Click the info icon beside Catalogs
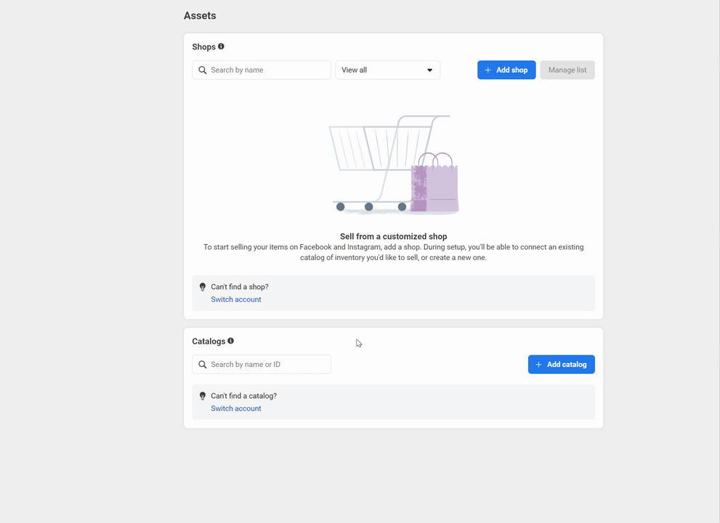Viewport: 720px width, 523px height. tap(230, 341)
